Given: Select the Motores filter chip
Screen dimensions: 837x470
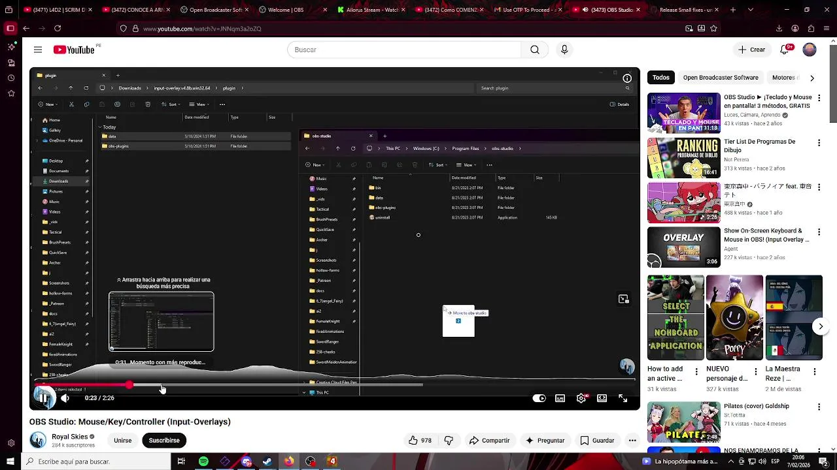Looking at the screenshot, I should coord(783,78).
